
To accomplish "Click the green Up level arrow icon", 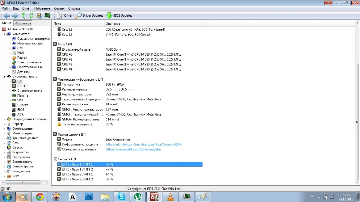I will point(24,16).
